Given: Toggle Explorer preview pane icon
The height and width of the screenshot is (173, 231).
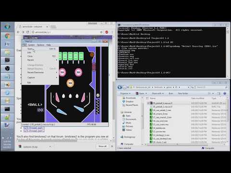Looking at the screenshot, I should point(218,93).
